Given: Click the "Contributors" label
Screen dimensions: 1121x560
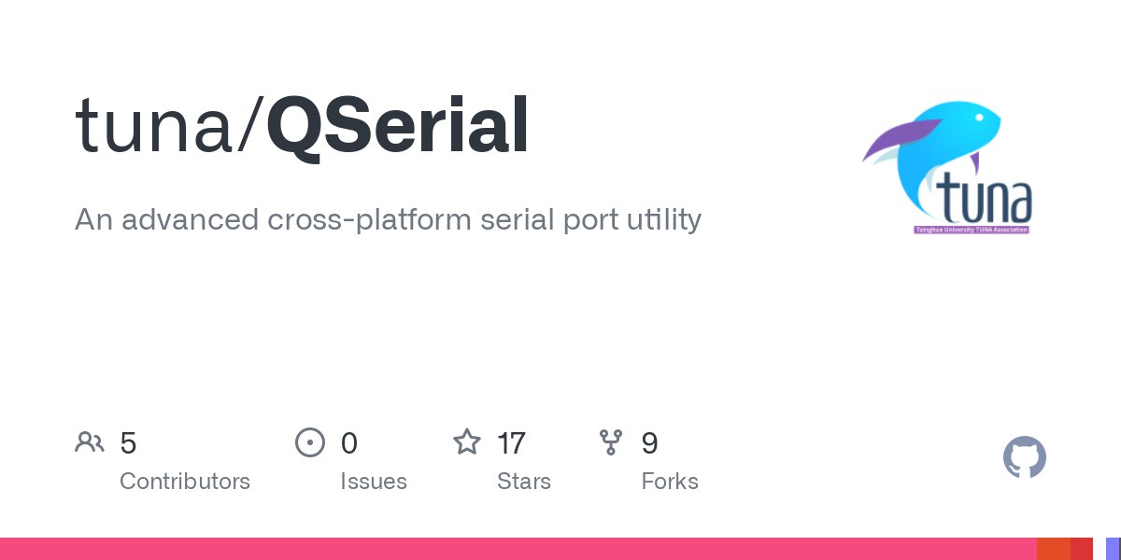Looking at the screenshot, I should point(185,482).
